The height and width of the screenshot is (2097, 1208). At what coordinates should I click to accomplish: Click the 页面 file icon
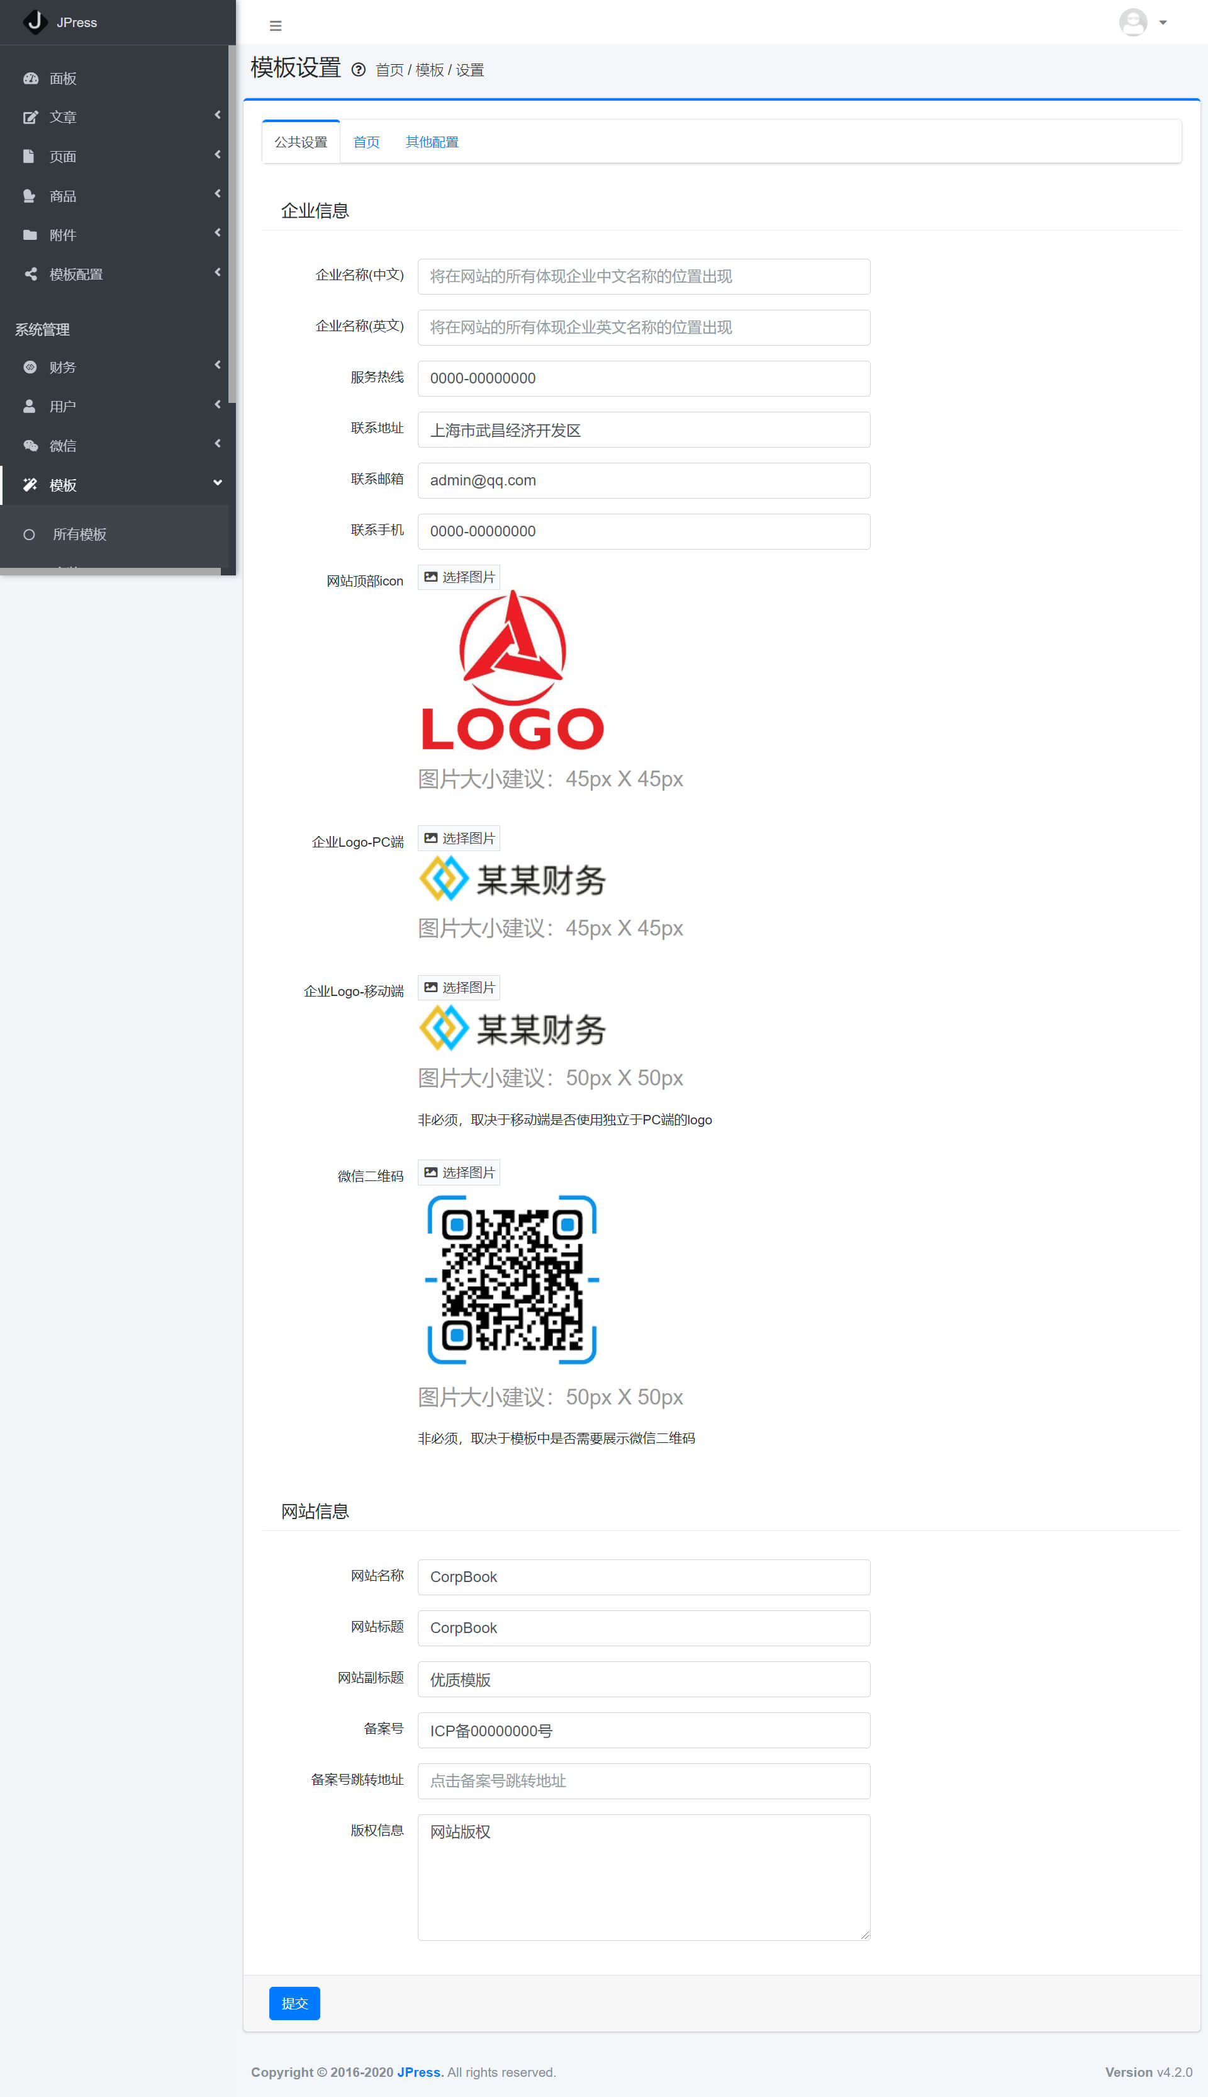tap(29, 156)
